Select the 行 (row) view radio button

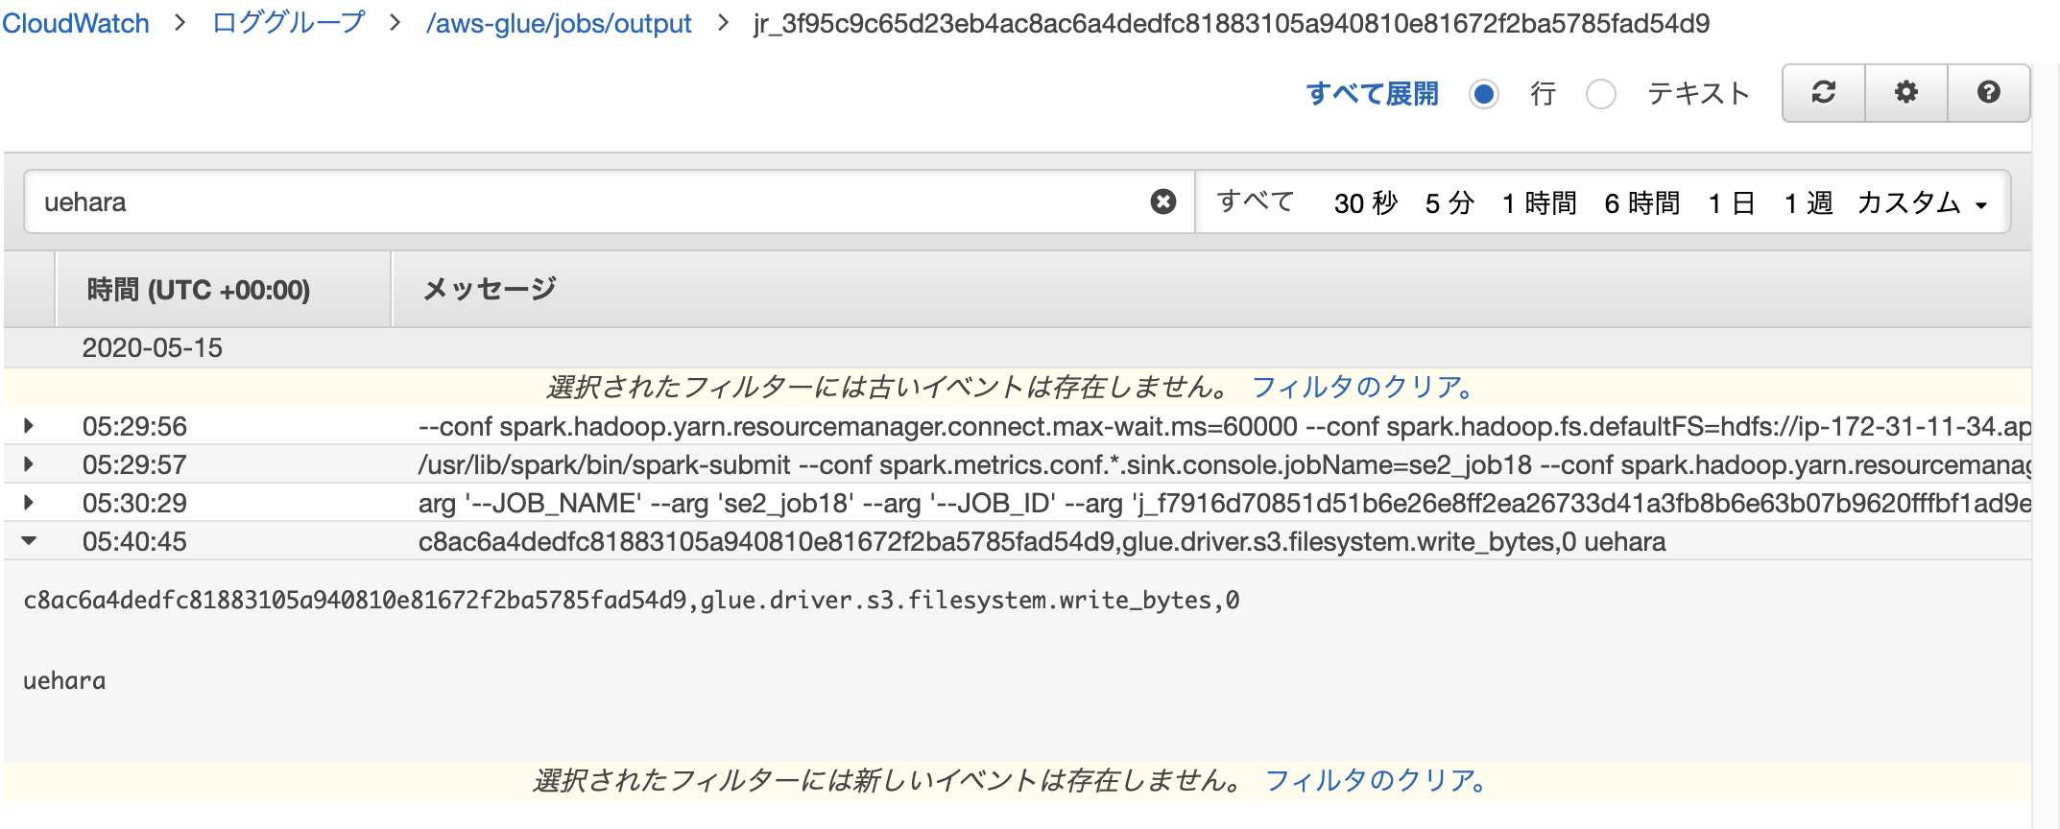point(1483,94)
